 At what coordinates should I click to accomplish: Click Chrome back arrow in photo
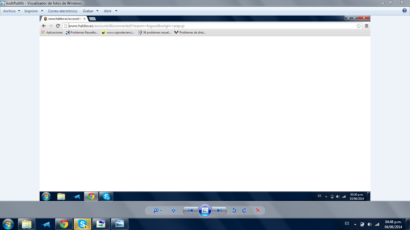pyautogui.click(x=44, y=26)
